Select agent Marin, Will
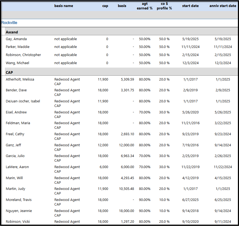Screen dimensions: 239x226 [14, 178]
